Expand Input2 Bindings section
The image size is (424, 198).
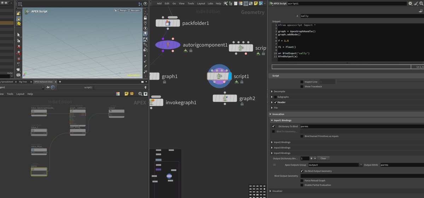[272, 142]
